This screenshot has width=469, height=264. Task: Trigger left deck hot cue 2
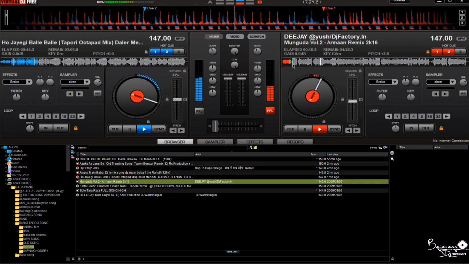coord(167,52)
